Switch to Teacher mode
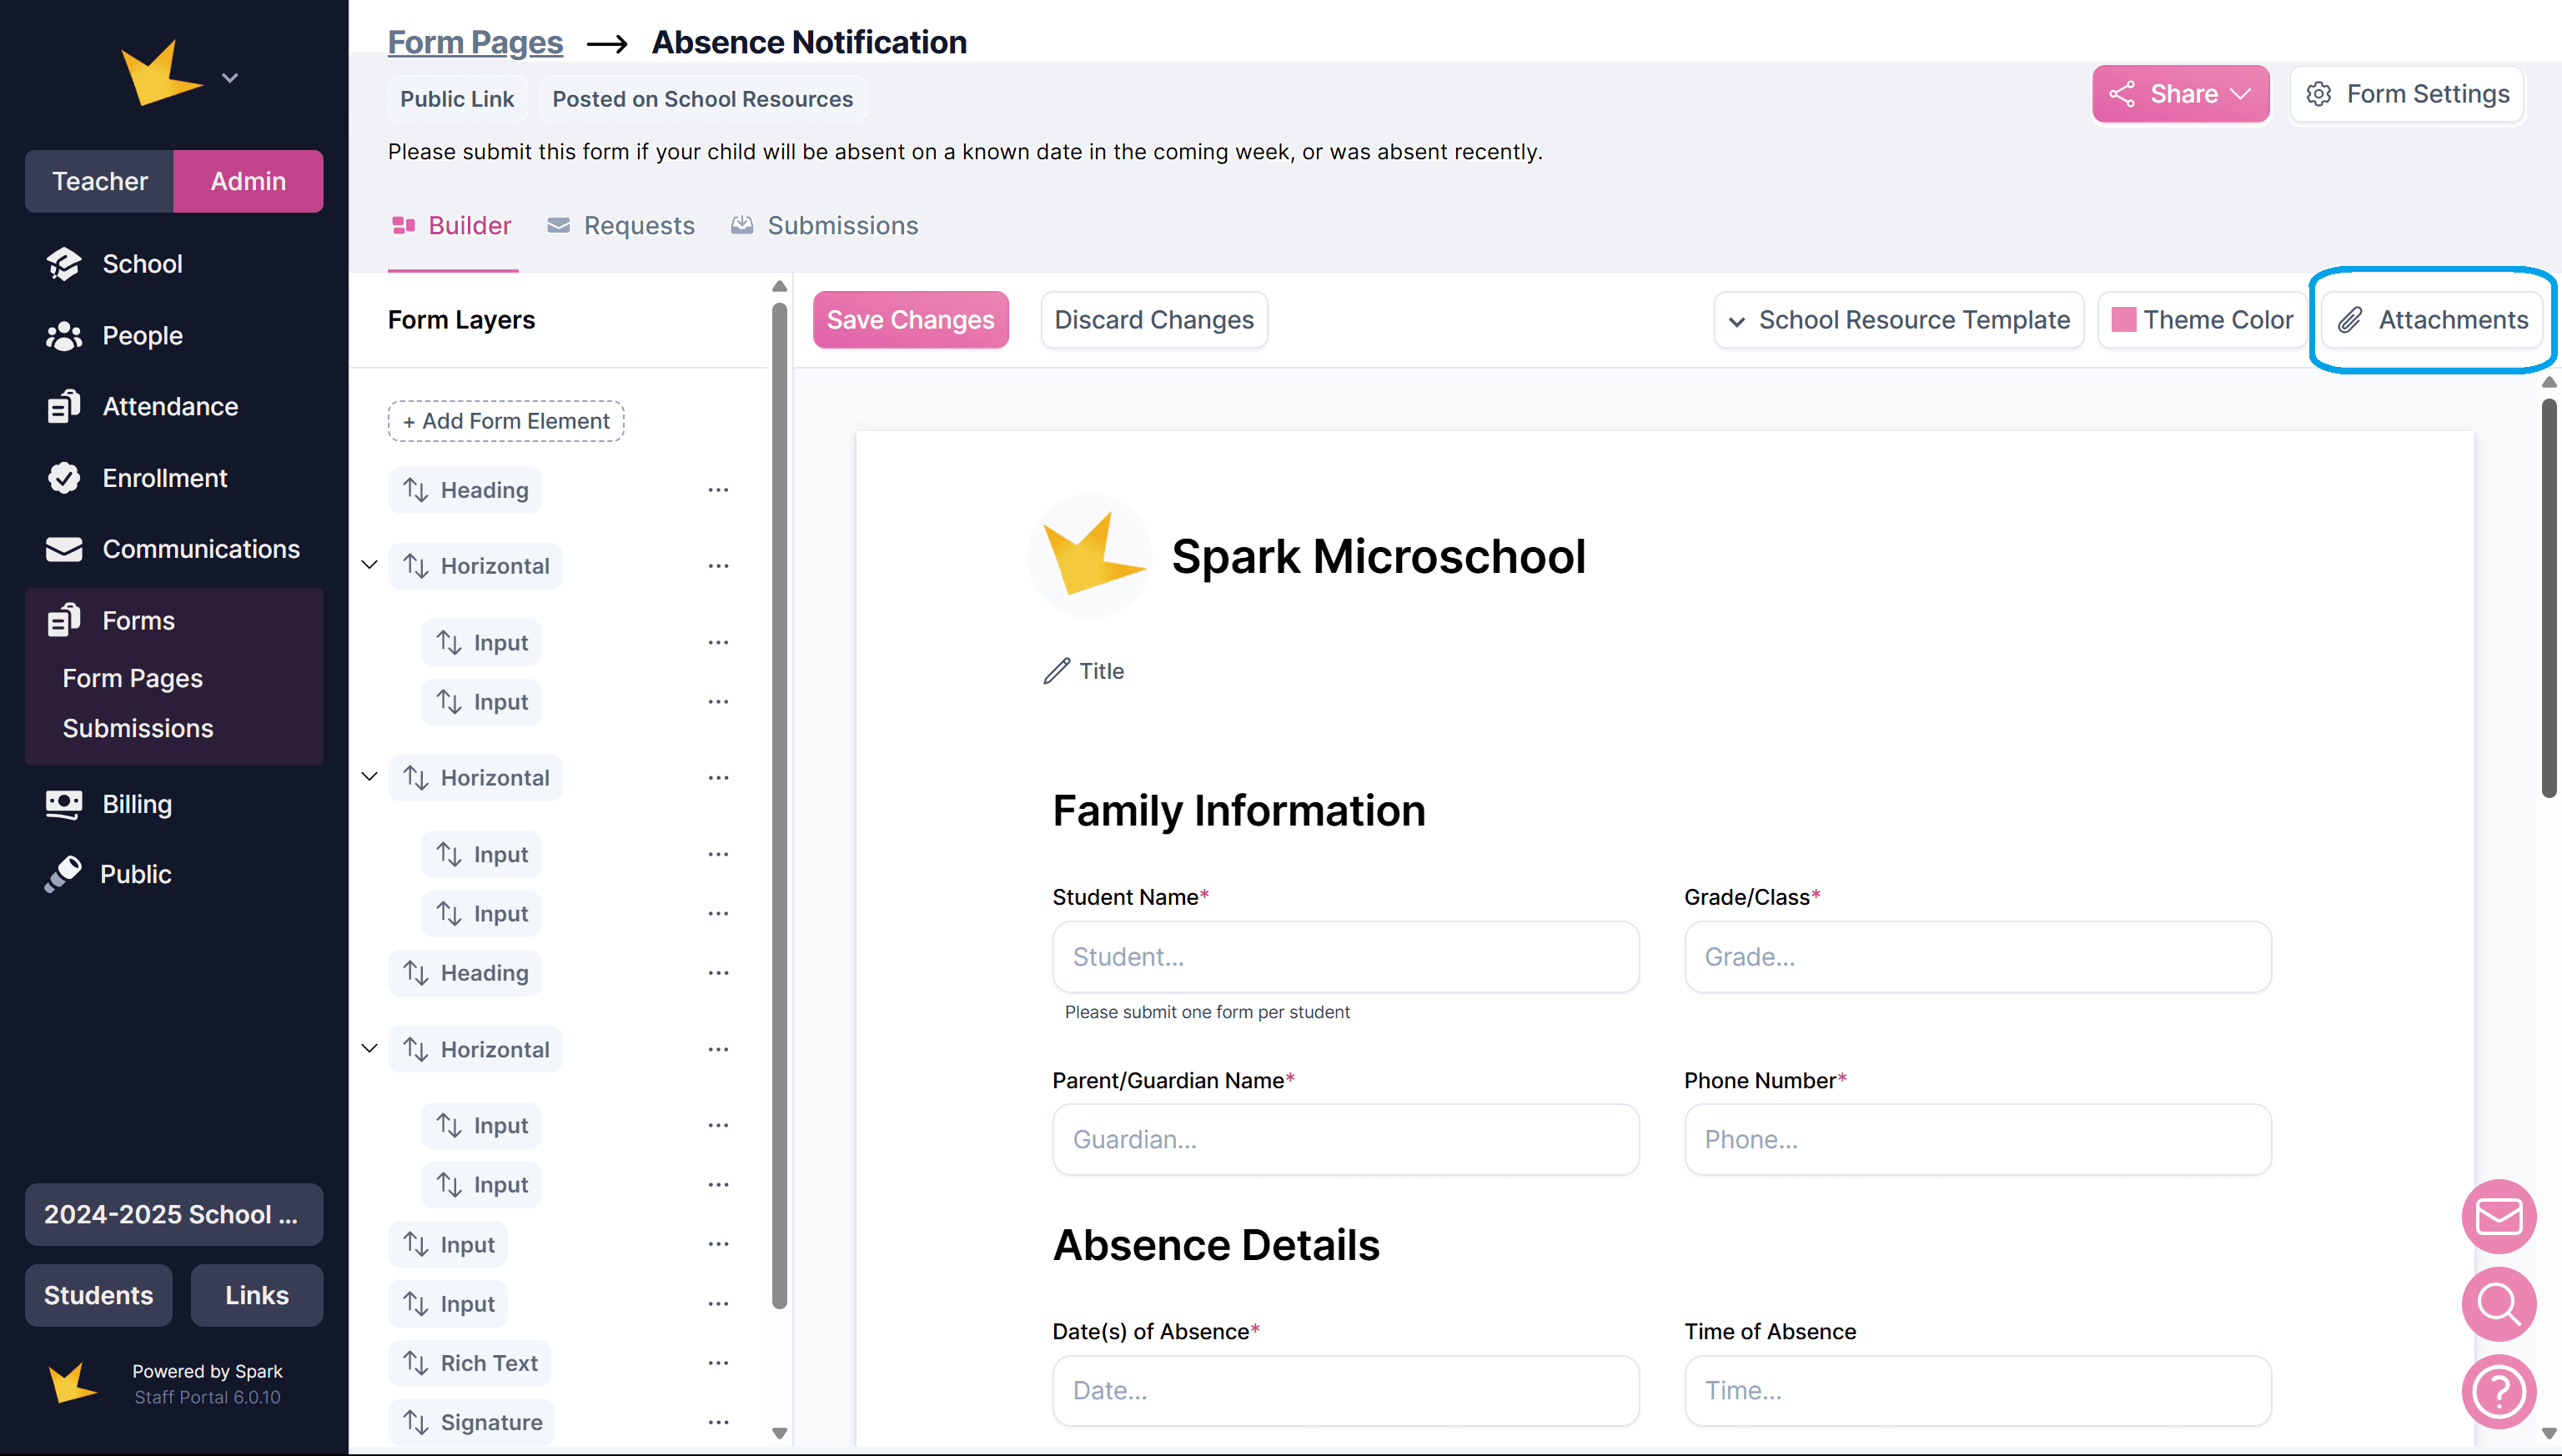Screen dimensions: 2562x1456 (99, 181)
